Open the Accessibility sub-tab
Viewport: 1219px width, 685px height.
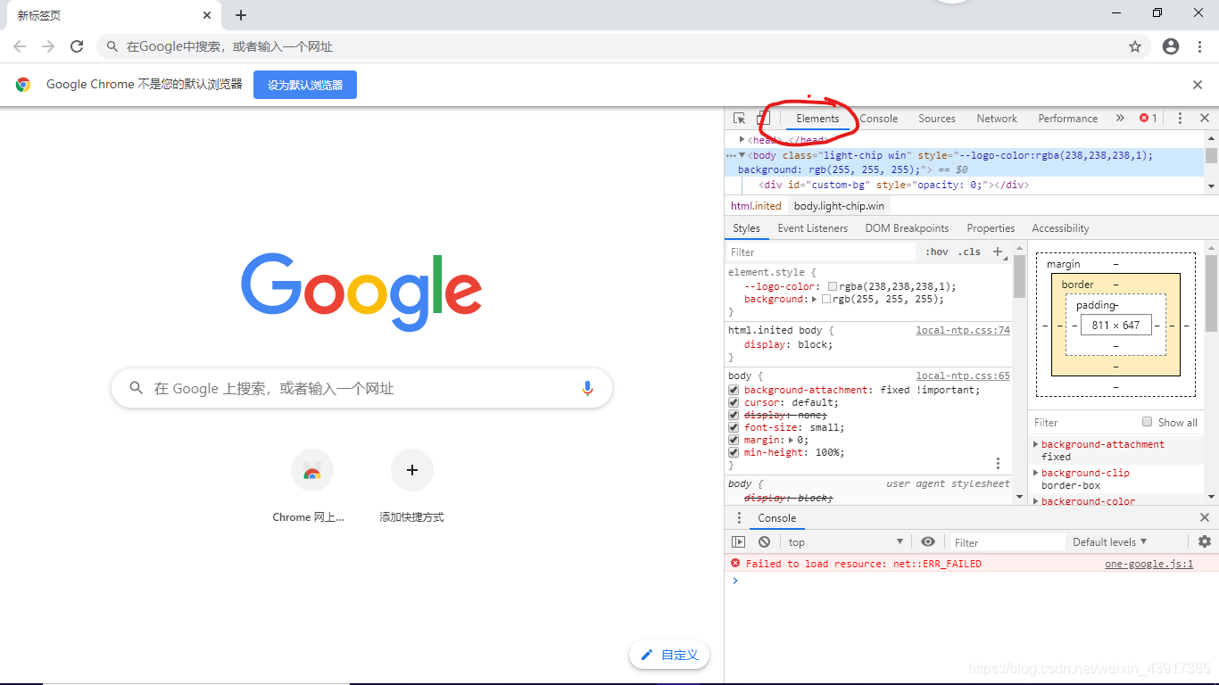coord(1060,228)
